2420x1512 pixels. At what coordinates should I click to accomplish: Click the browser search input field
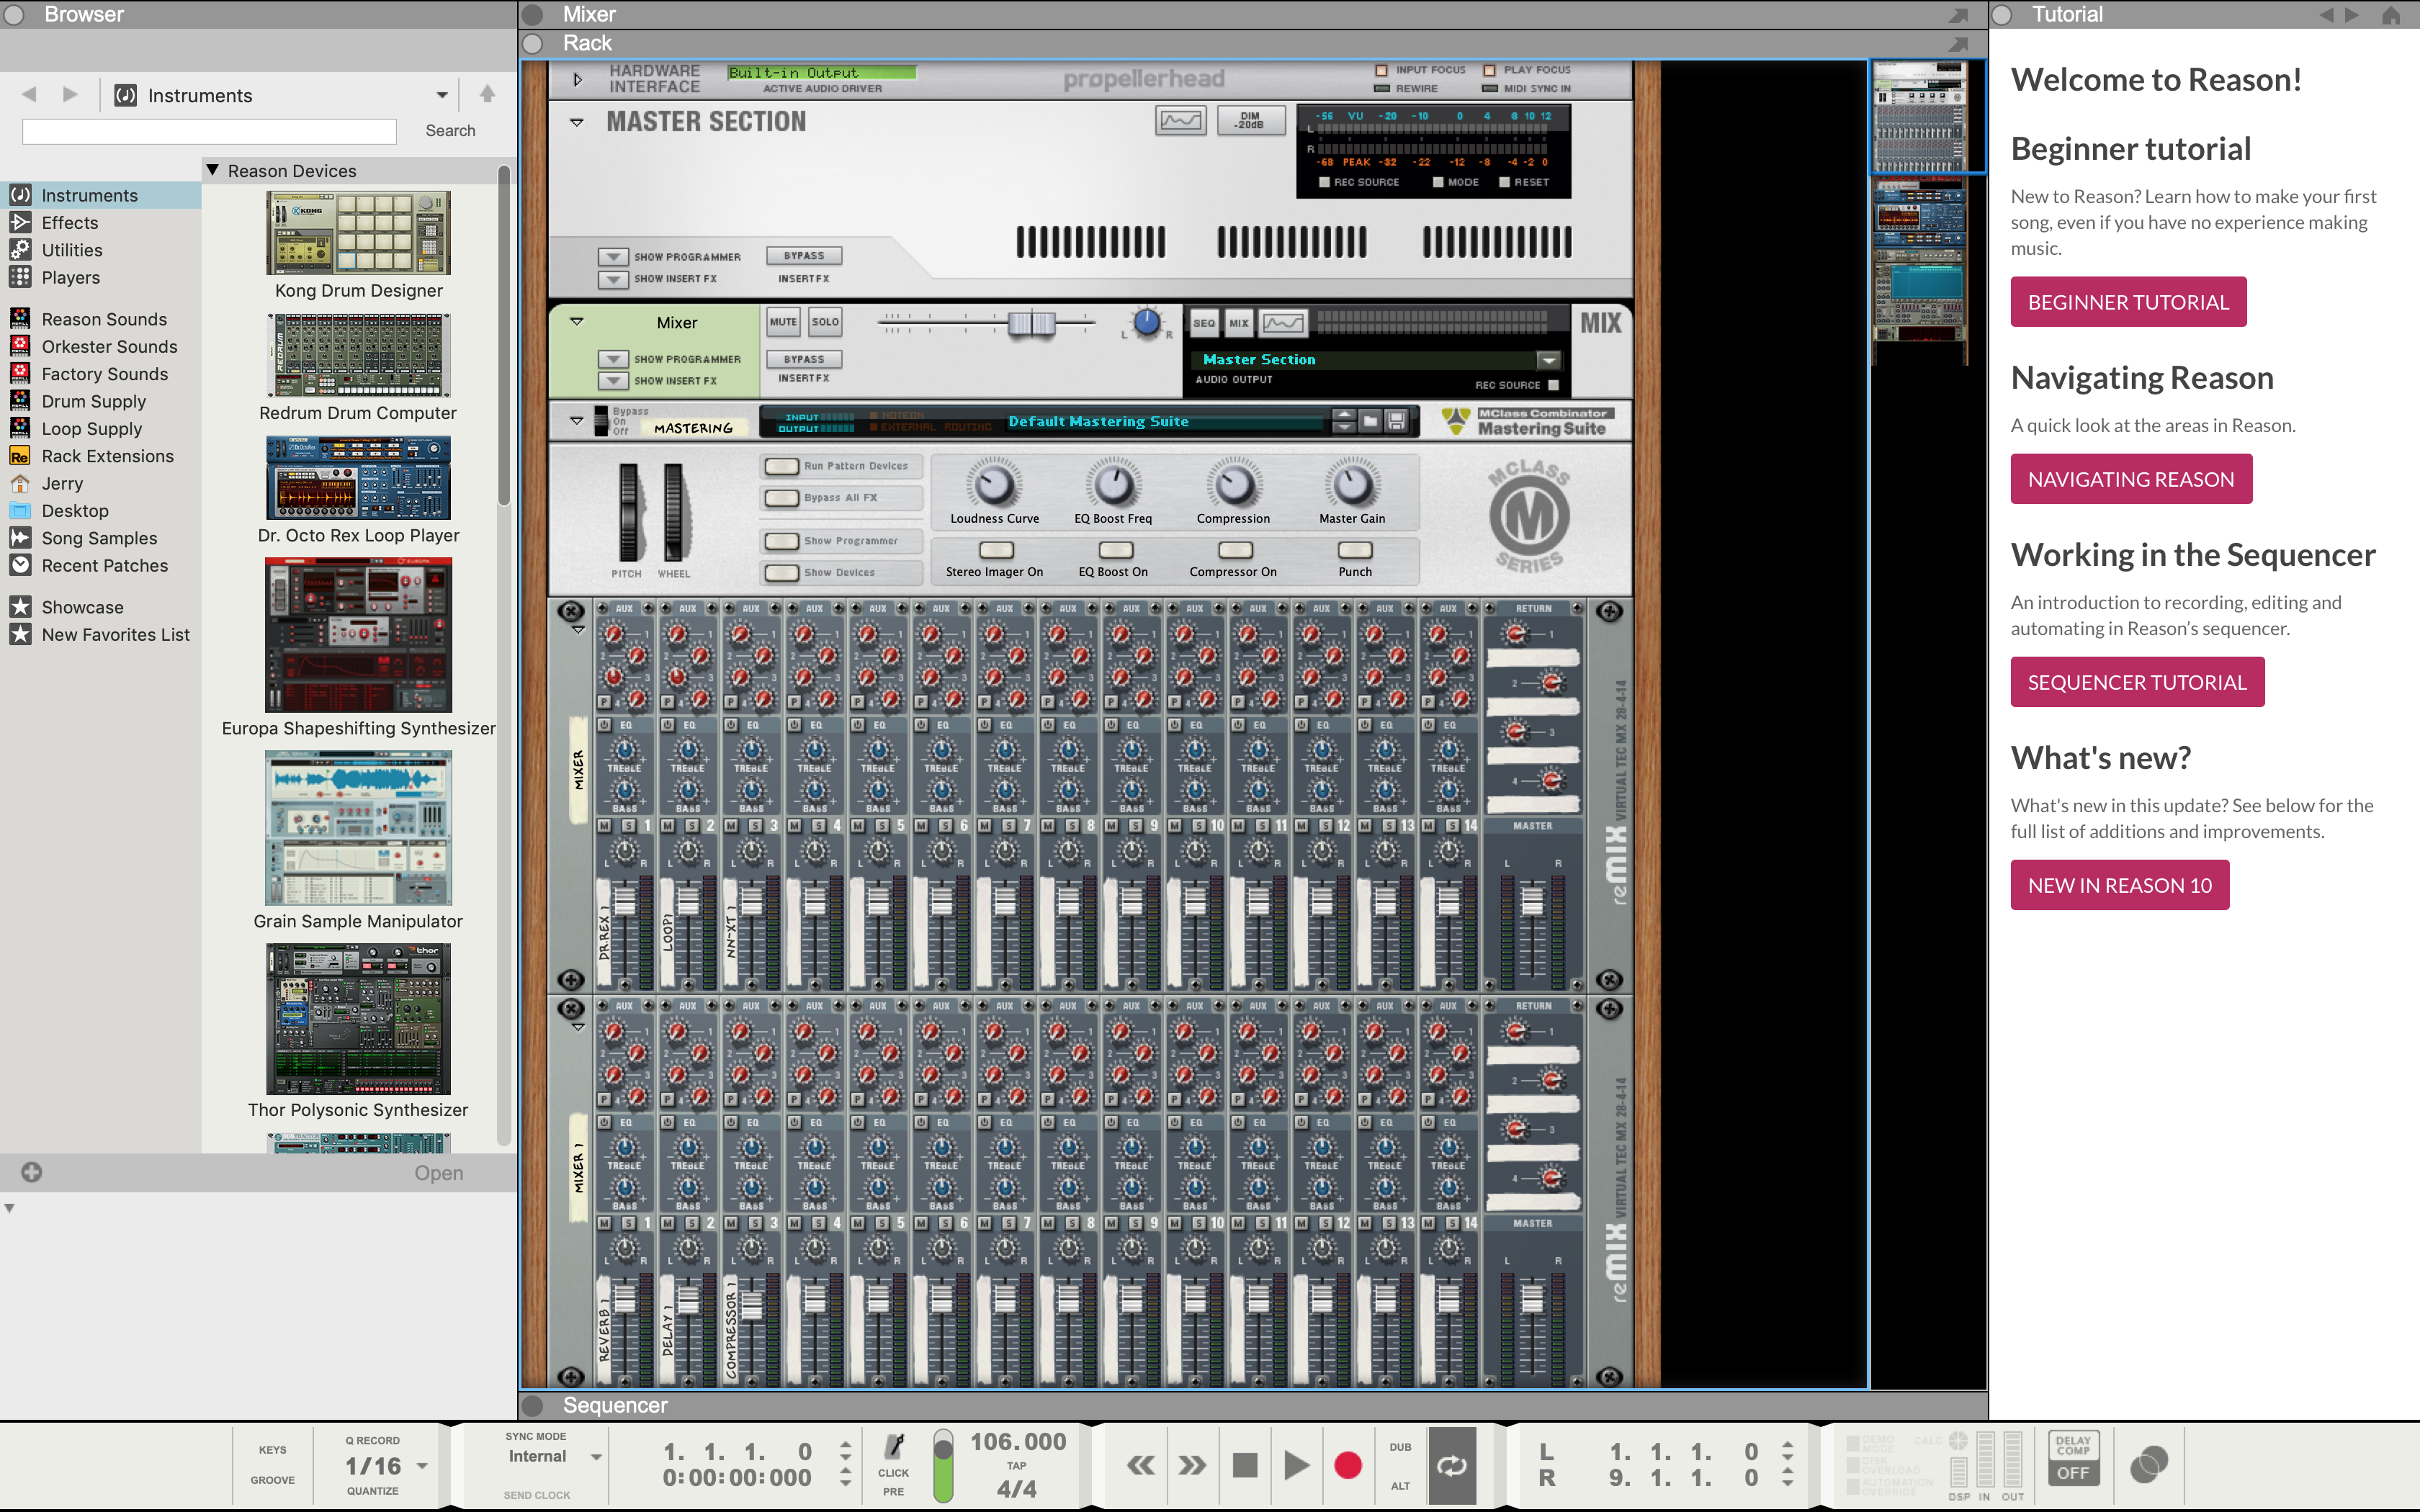pyautogui.click(x=209, y=131)
